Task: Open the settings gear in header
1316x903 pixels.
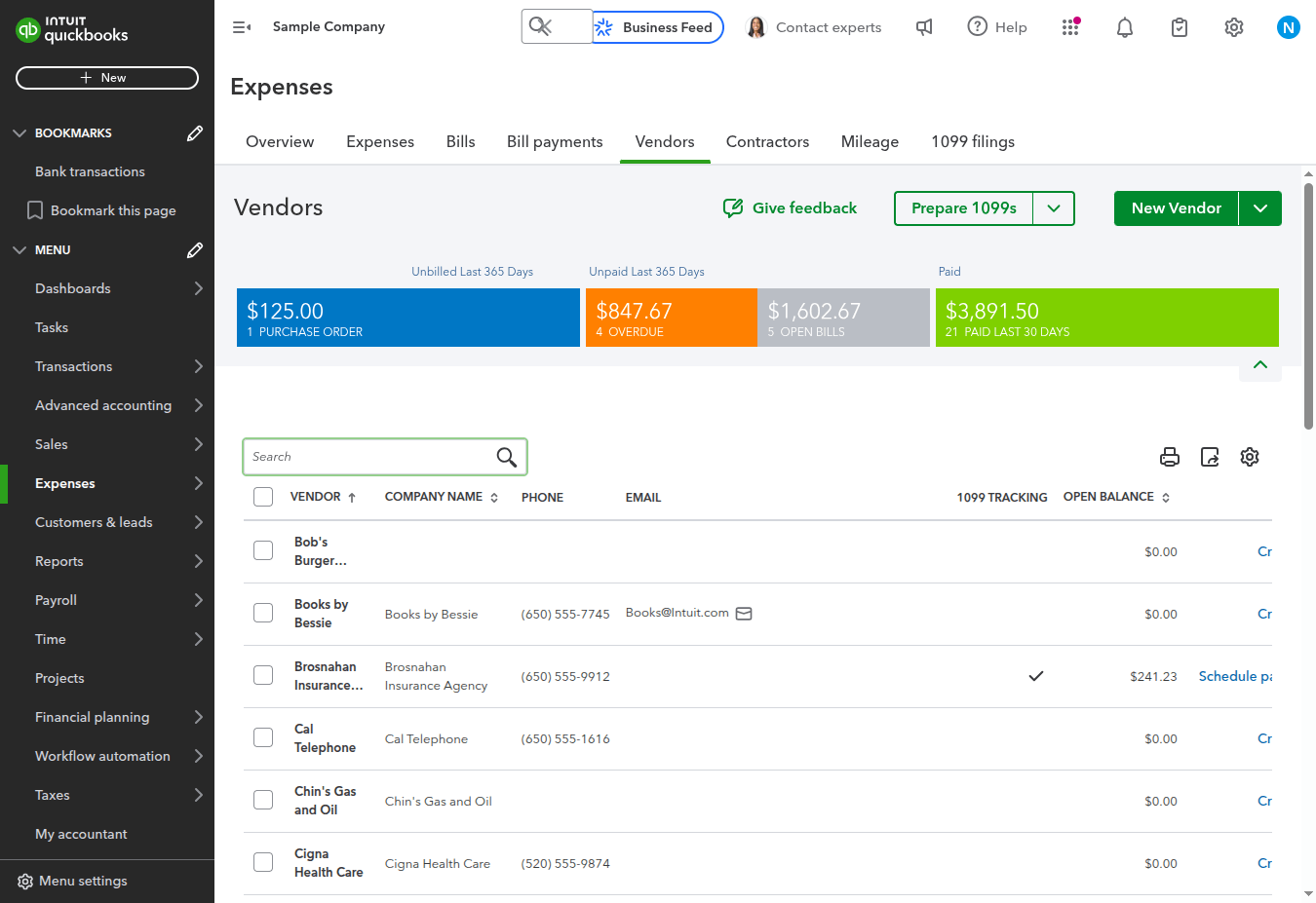Action: pyautogui.click(x=1234, y=27)
